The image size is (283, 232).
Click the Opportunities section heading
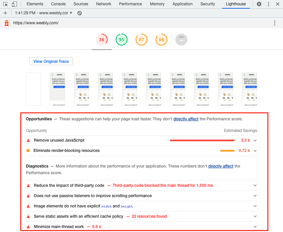[39, 119]
